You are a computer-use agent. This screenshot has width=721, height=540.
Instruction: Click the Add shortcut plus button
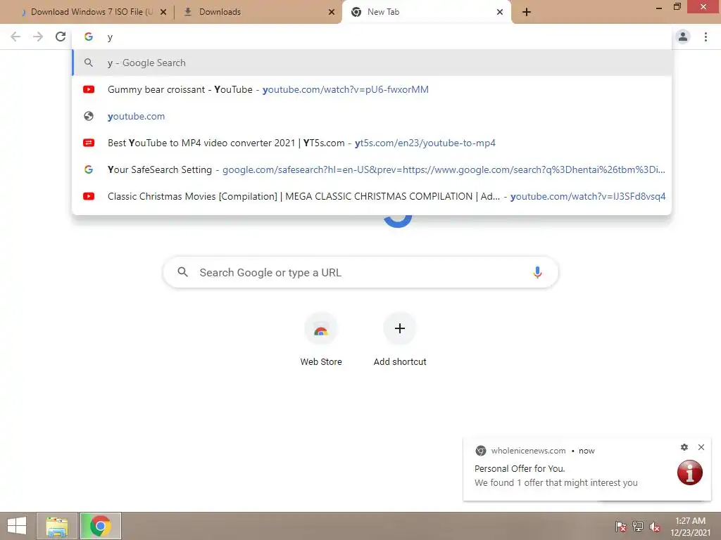(400, 328)
